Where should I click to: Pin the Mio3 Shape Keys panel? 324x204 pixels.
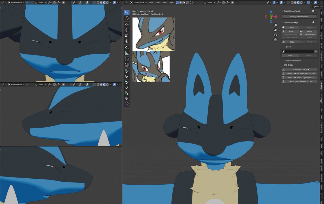tap(313, 23)
